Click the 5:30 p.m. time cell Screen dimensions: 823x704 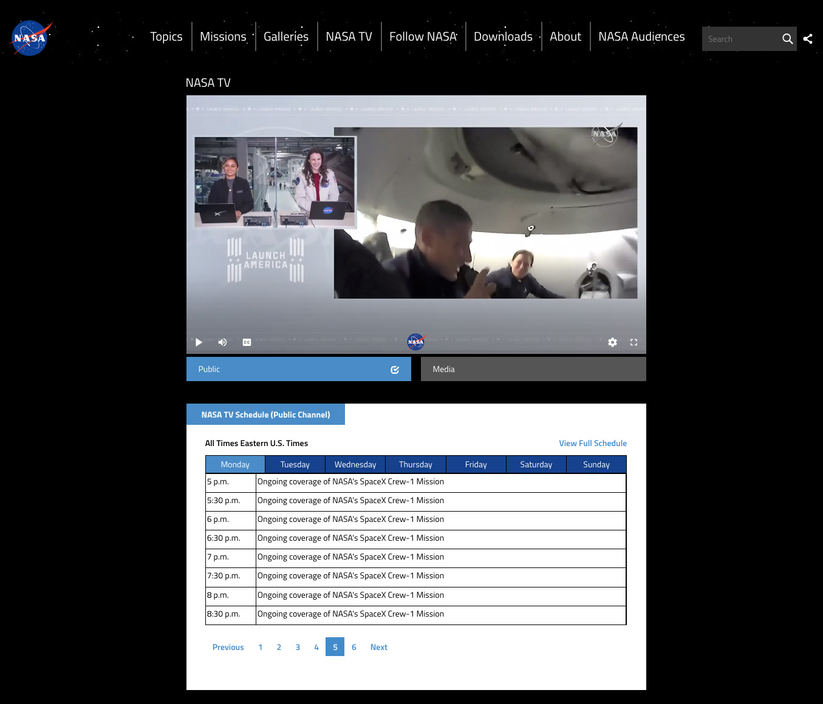click(231, 501)
